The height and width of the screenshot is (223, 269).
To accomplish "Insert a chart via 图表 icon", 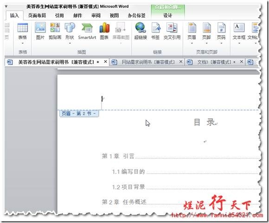I will pos(104,27).
